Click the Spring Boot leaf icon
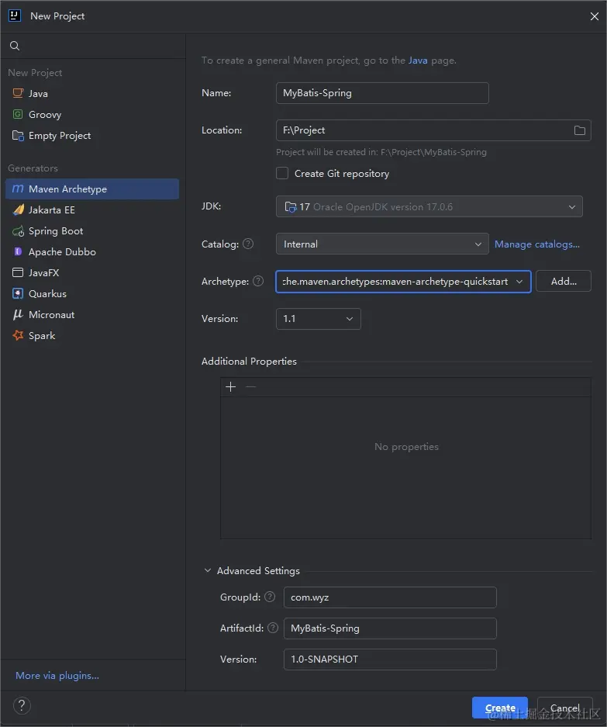The width and height of the screenshot is (607, 727). (x=18, y=231)
